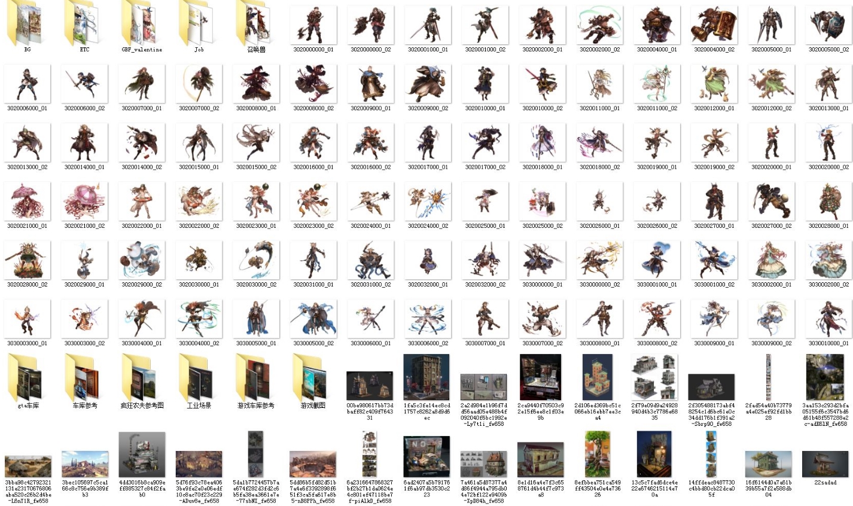This screenshot has height=506, width=853.
Task: Select image 3020020000_02 thumbnail
Action: tap(828, 142)
